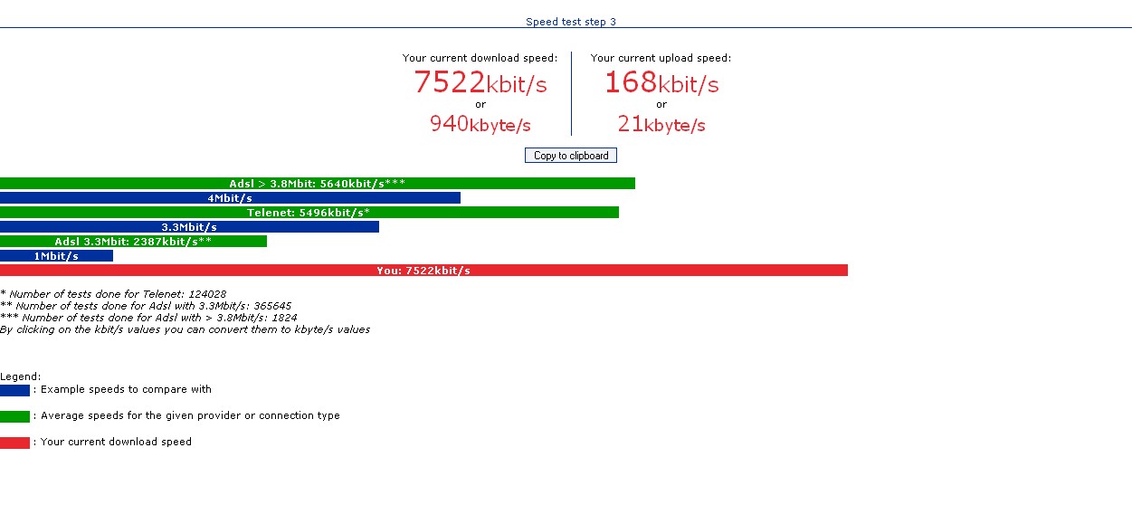
Task: Click the kbit/s conversion hint text
Action: [185, 329]
